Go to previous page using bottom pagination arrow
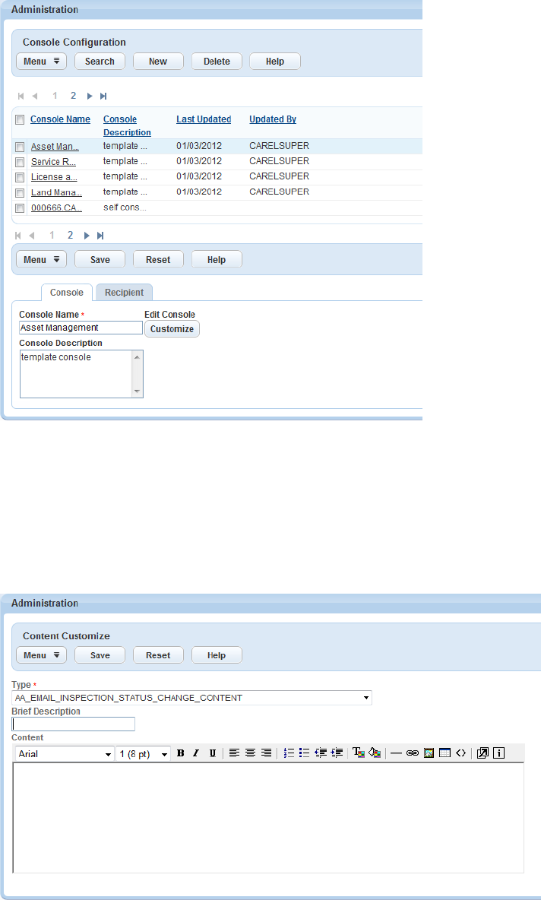 (x=32, y=236)
